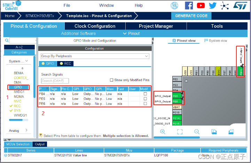This screenshot has height=163, width=251.
Task: Zoom in on the pinout view
Action: point(163,131)
